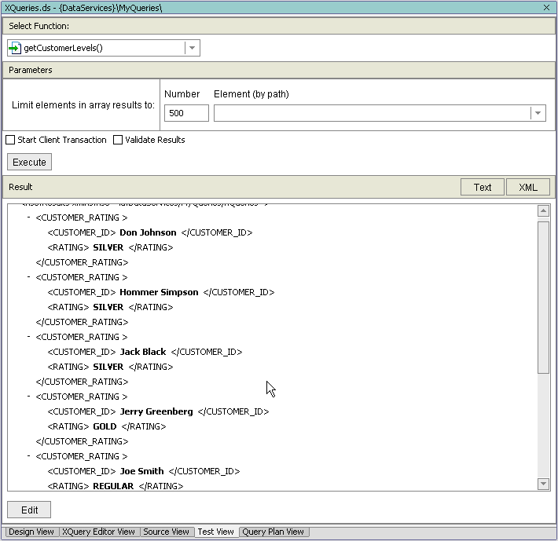Click Don Johnson's SILVER rating value
The height and width of the screenshot is (541, 558).
tap(108, 247)
